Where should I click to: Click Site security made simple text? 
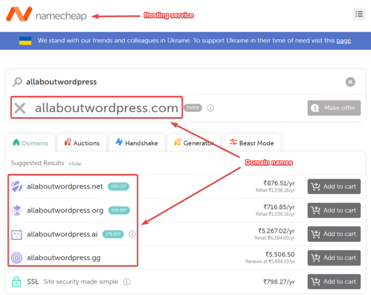coord(81,281)
